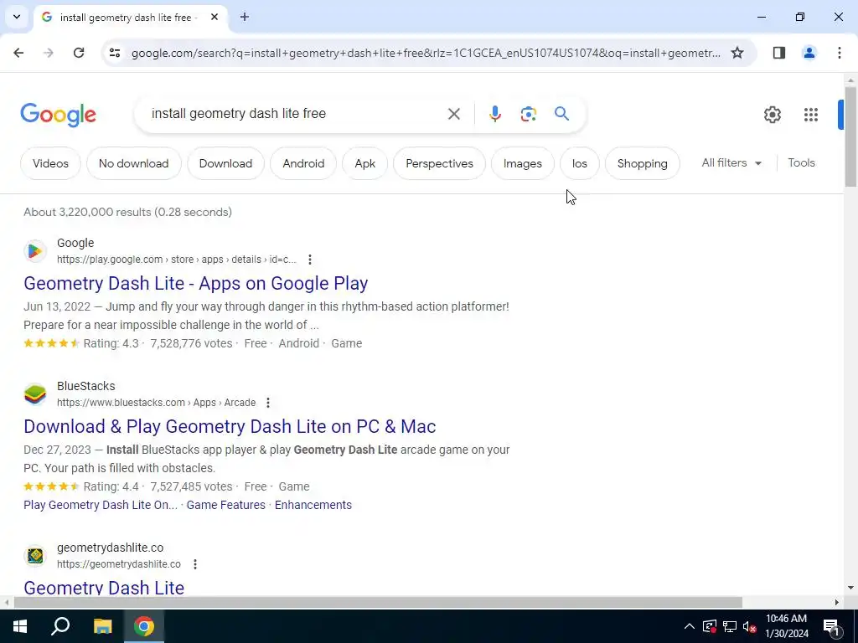Submit search with the magnifier icon
The height and width of the screenshot is (643, 858).
coord(561,114)
